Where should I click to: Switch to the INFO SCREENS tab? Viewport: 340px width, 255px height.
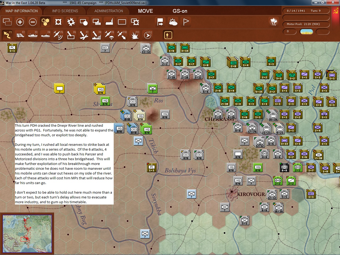[65, 11]
